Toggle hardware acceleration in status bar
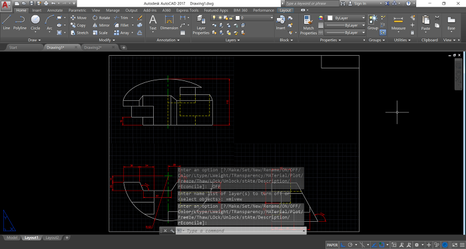 [x=445, y=245]
